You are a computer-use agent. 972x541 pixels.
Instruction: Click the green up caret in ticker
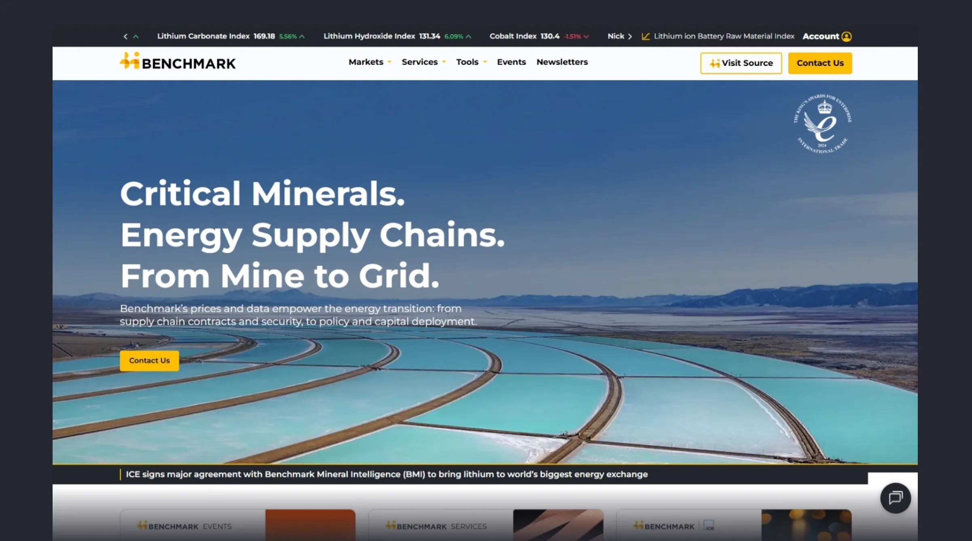136,36
